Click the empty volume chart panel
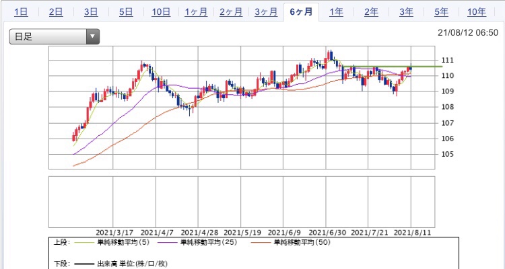 [x=242, y=202]
